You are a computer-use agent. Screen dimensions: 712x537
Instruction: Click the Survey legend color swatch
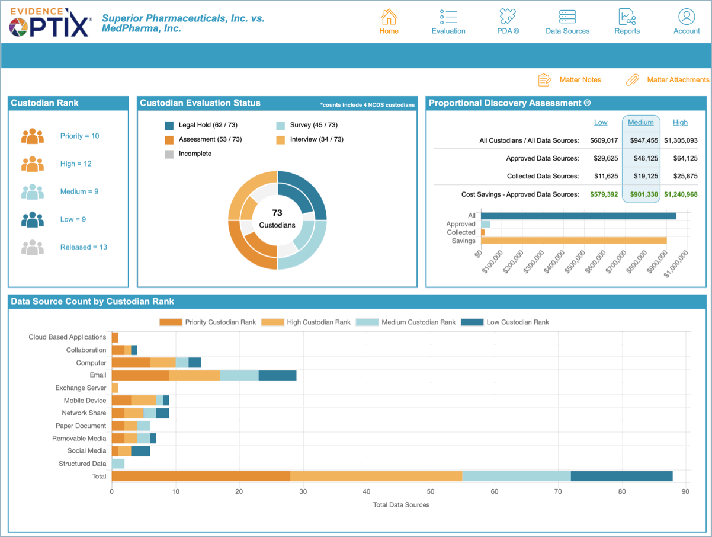(x=281, y=126)
